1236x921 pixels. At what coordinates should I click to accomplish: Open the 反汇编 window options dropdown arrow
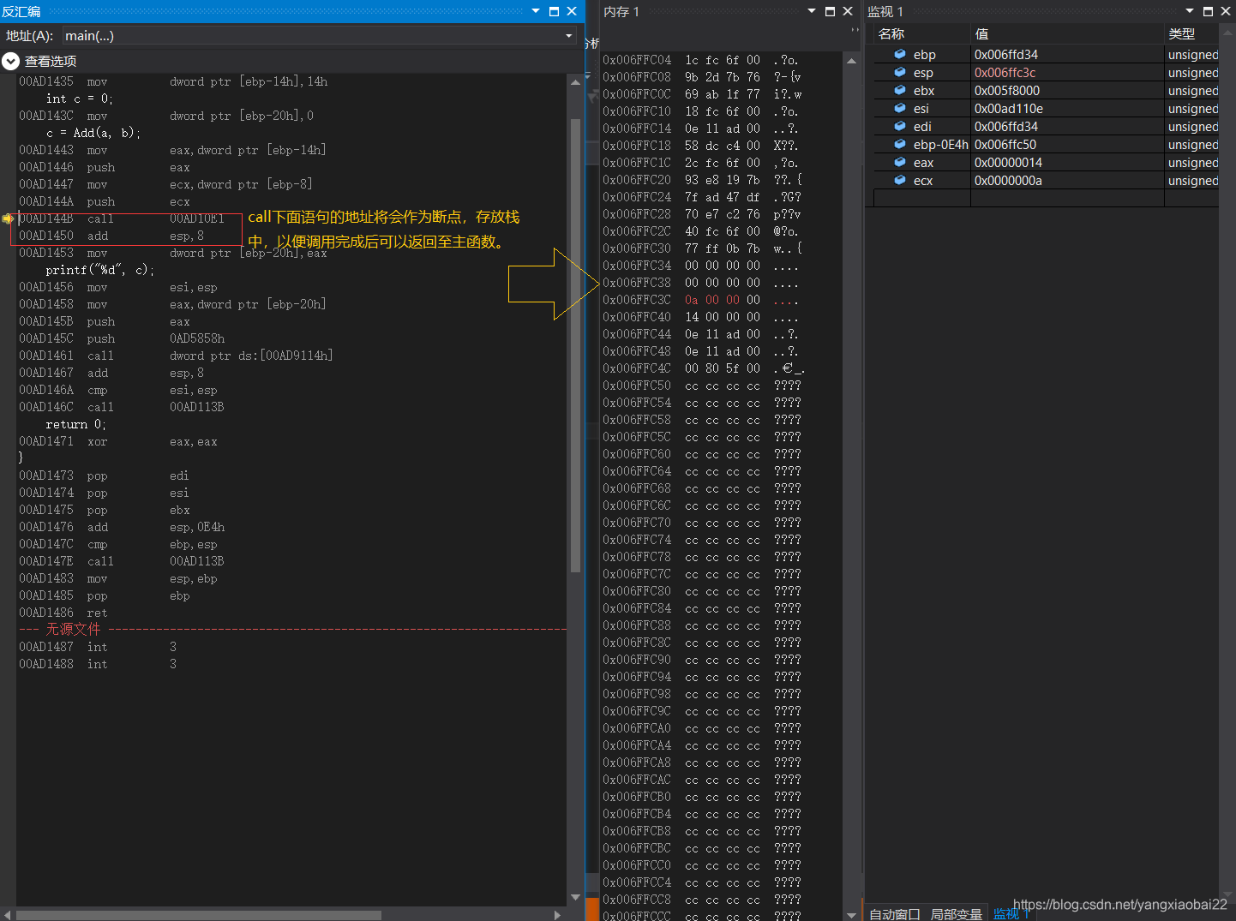(536, 11)
